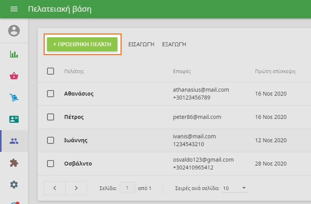Click the Επαφές column header
The width and height of the screenshot is (311, 204).
click(182, 71)
